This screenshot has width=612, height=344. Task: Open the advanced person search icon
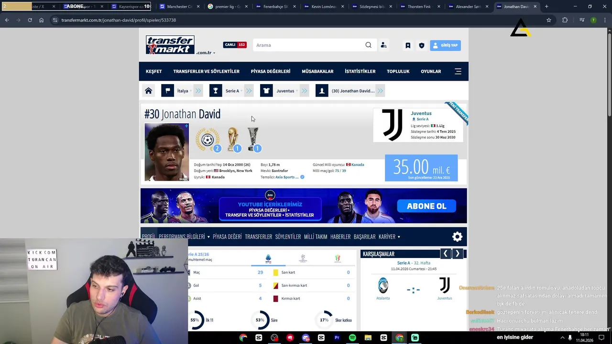coord(383,45)
